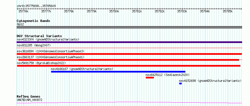Click the 35783k ruler tick label
This screenshot has width=250, height=106.
click(x=182, y=11)
